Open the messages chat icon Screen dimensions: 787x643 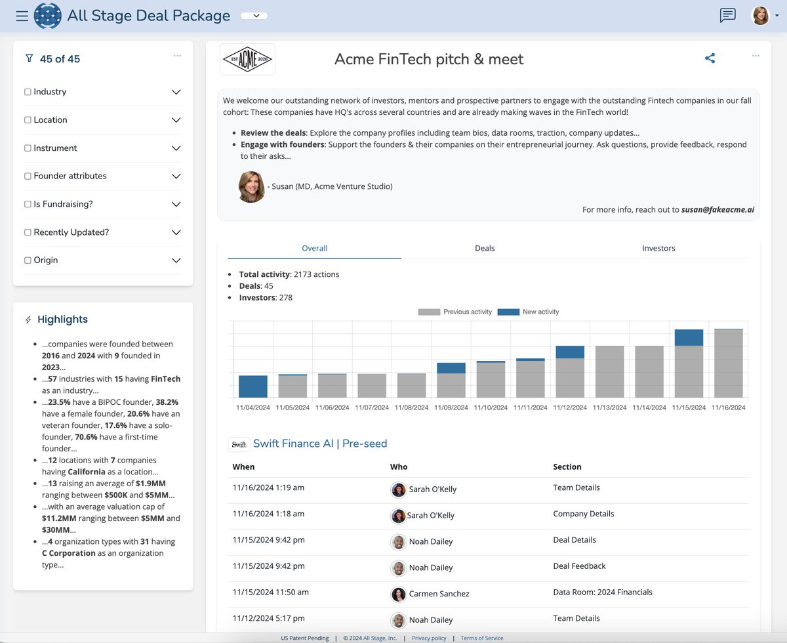coord(727,16)
